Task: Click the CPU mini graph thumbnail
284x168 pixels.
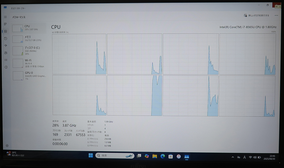Action: point(17,28)
